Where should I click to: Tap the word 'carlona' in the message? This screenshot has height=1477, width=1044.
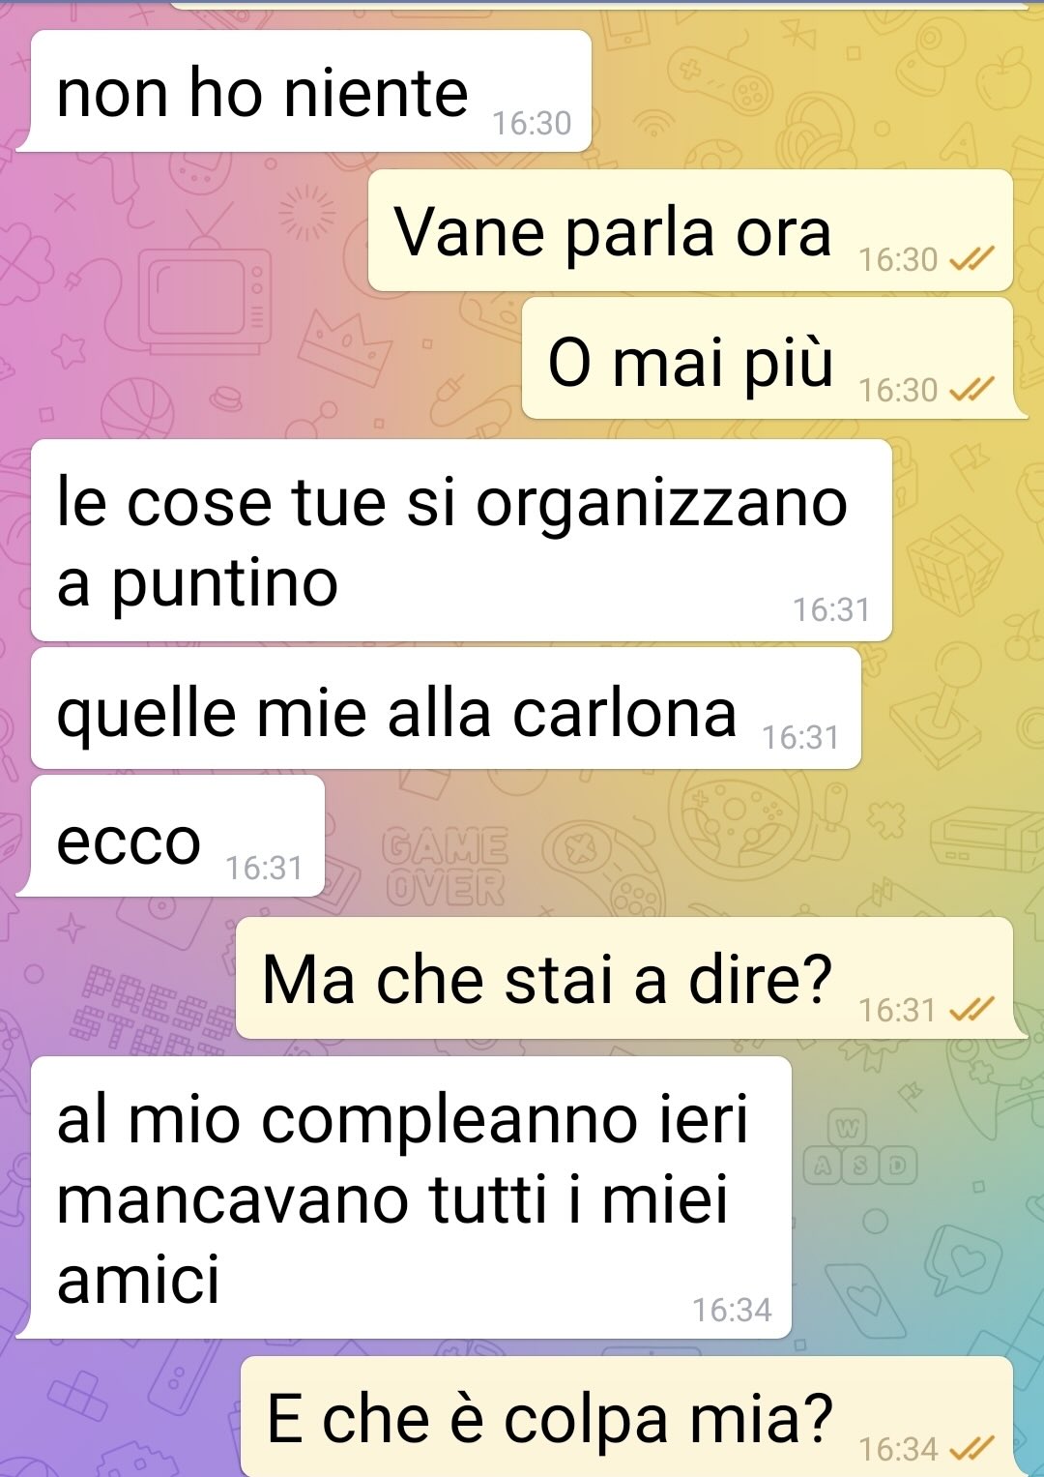point(624,714)
